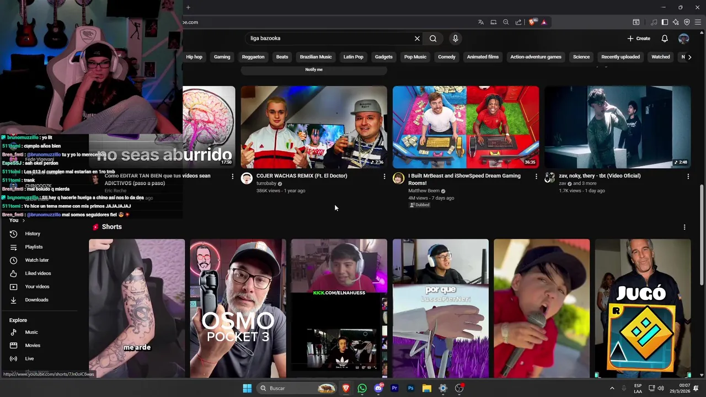Open the browser playlist music note icon
The image size is (706, 397).
[654, 22]
